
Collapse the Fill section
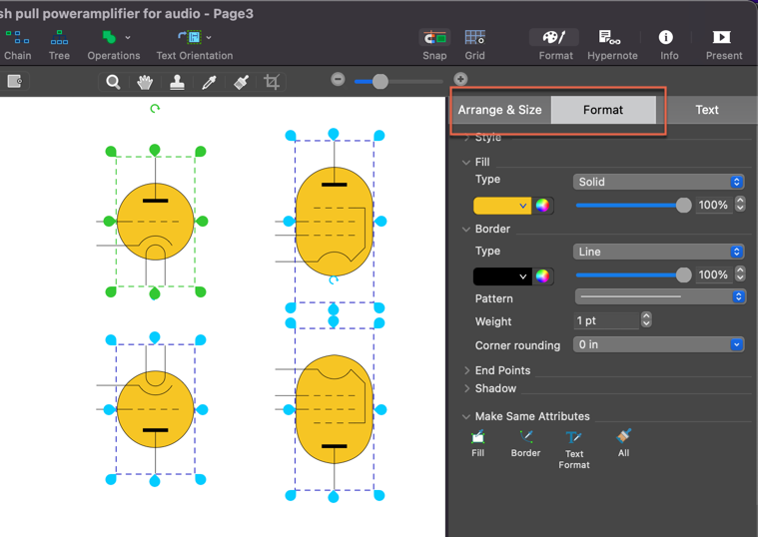tap(466, 162)
